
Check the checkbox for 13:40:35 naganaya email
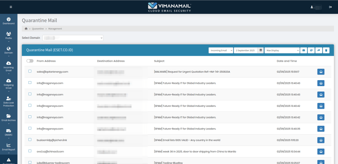click(30, 128)
